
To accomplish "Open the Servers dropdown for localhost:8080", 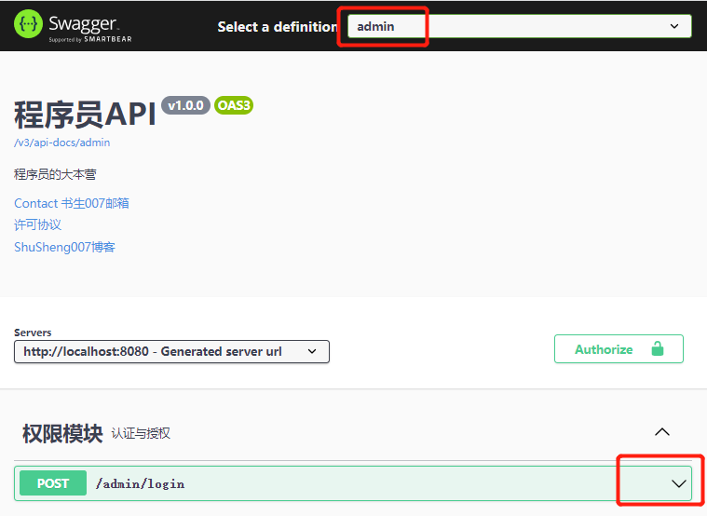I will tap(171, 351).
